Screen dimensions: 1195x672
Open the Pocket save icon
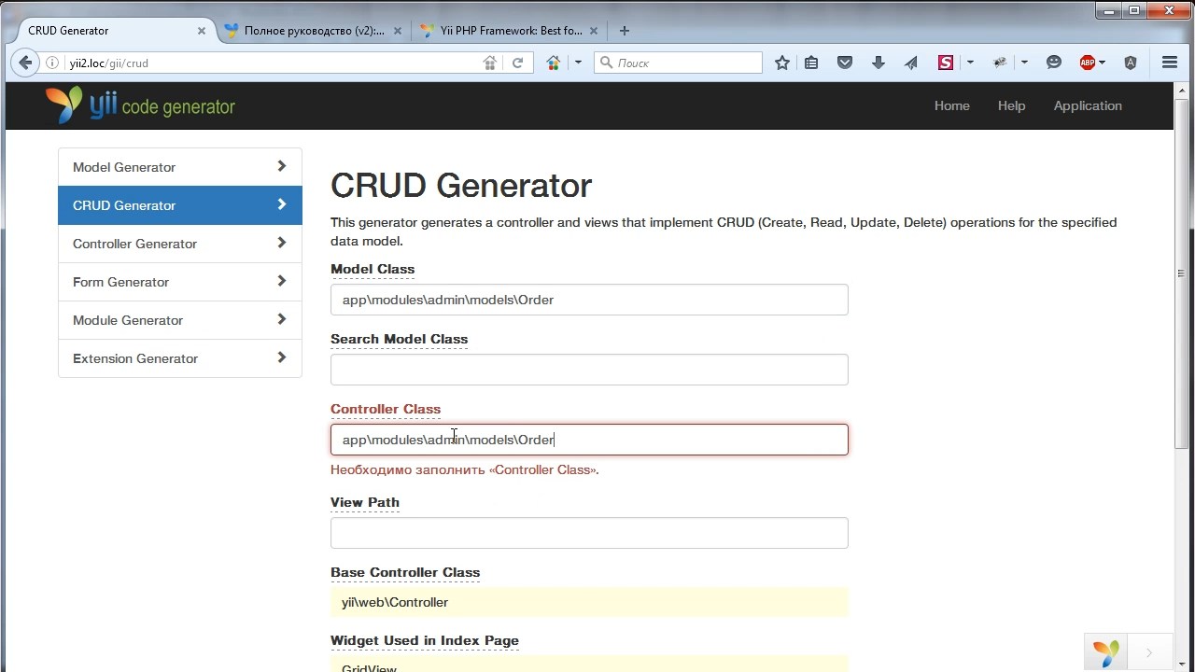pyautogui.click(x=845, y=63)
